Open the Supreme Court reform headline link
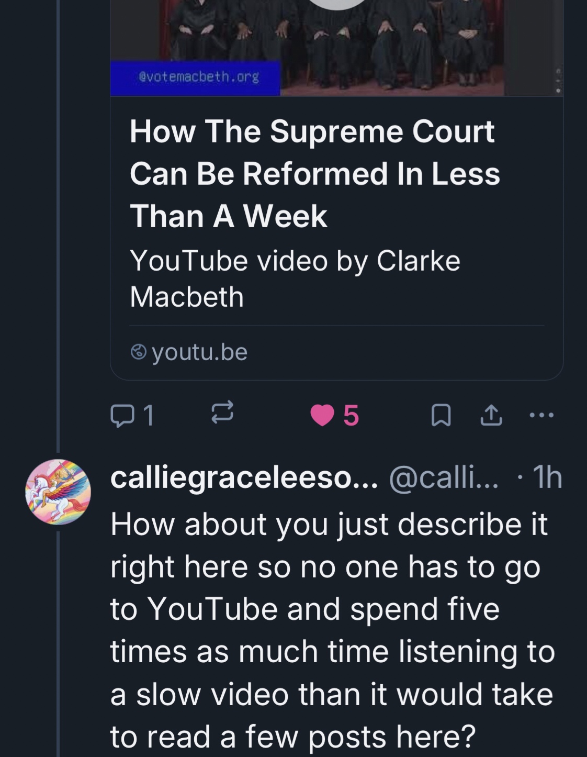The height and width of the screenshot is (757, 587). (x=314, y=173)
